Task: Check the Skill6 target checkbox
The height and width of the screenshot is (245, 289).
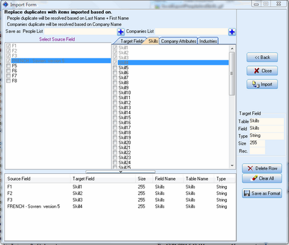Action: tap(115, 73)
